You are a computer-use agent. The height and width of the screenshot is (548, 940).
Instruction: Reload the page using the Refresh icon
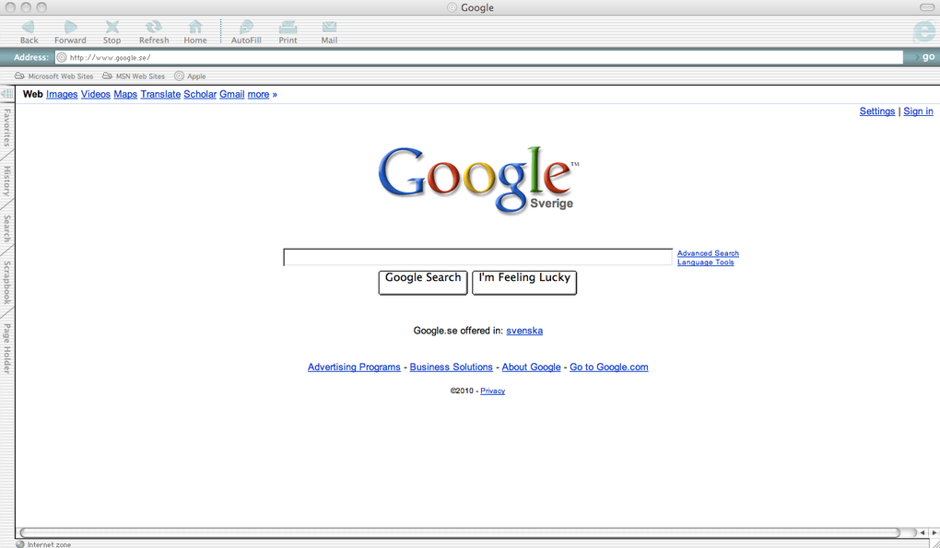pos(154,27)
